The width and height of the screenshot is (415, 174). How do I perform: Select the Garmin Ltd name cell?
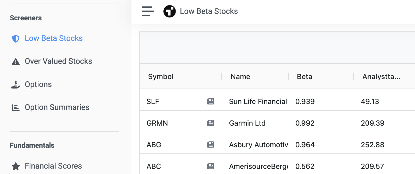point(247,123)
